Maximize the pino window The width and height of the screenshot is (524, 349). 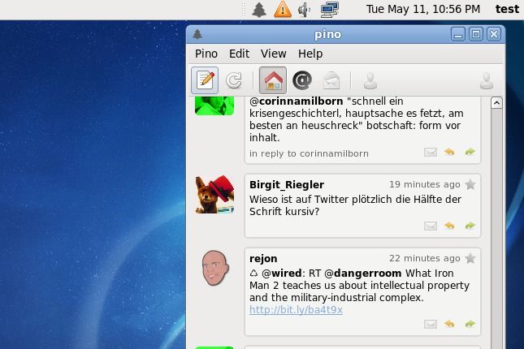pos(476,34)
